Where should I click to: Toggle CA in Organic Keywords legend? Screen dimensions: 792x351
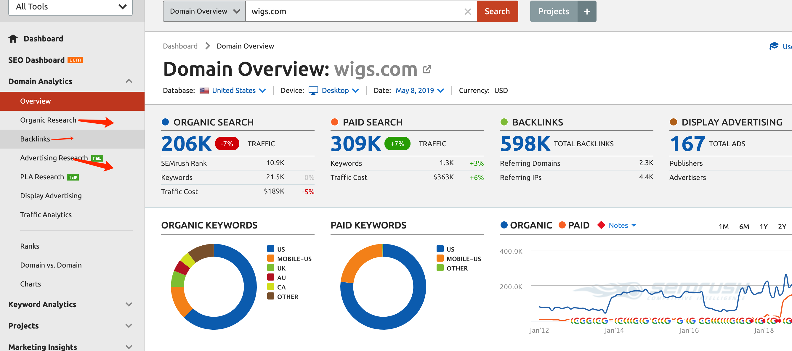[276, 287]
